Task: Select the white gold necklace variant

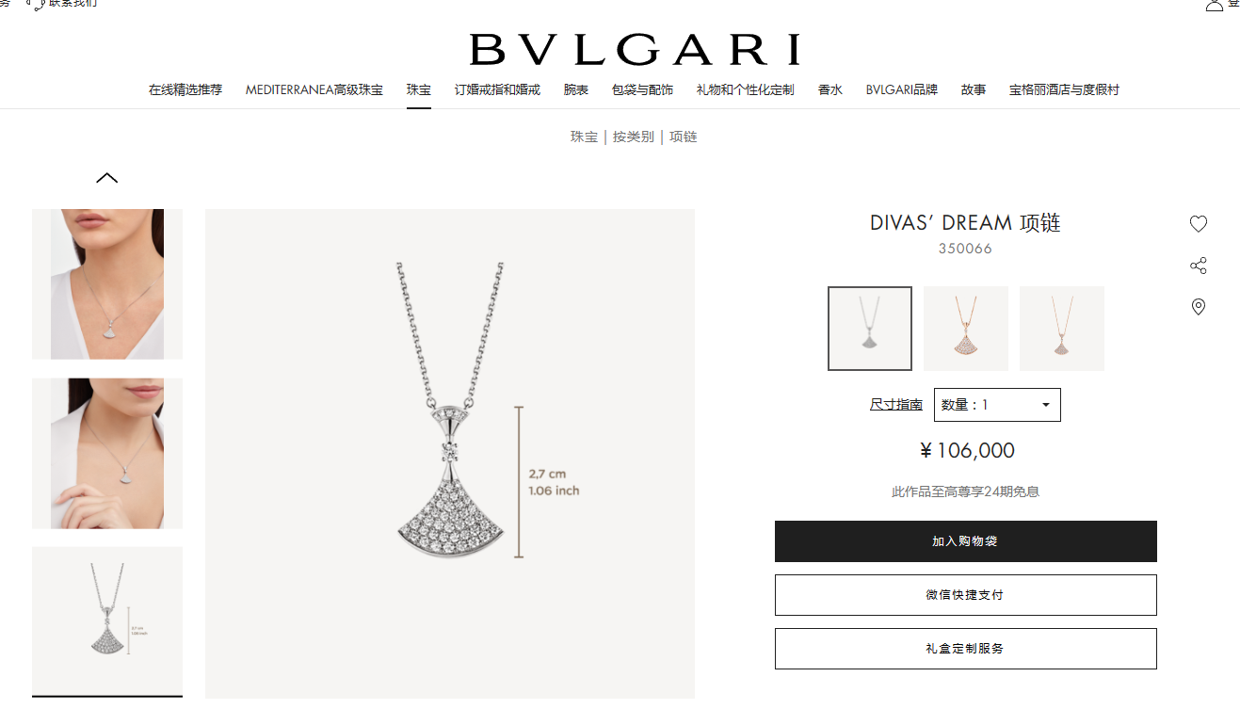Action: tap(870, 329)
